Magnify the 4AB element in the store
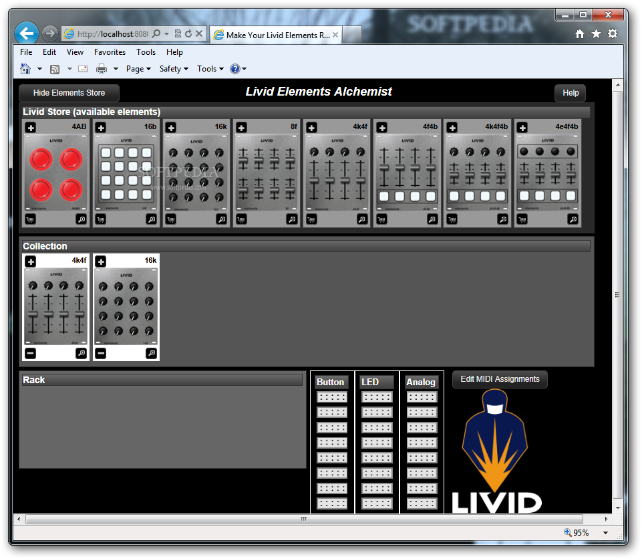The image size is (642, 559). [x=81, y=219]
